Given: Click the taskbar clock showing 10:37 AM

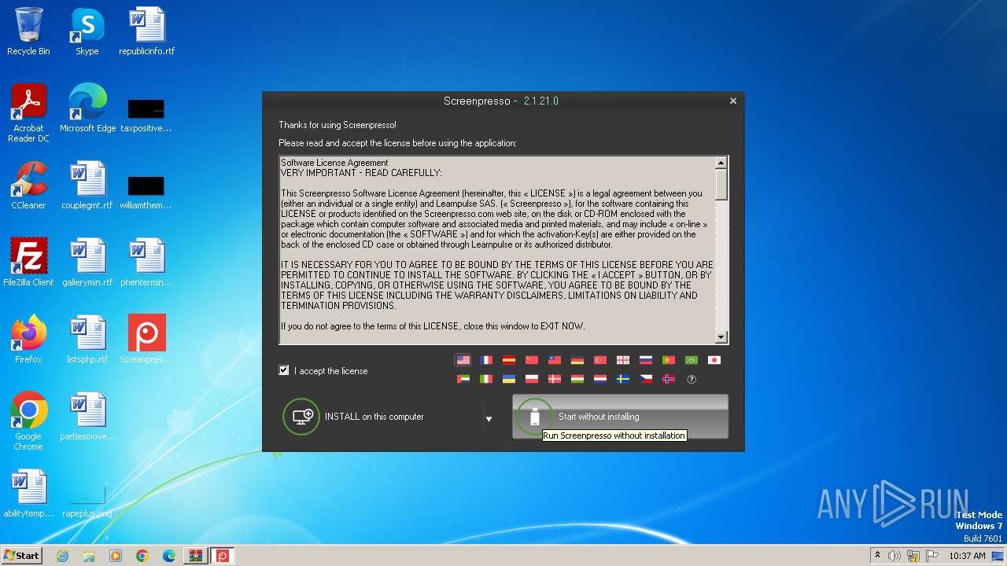Looking at the screenshot, I should [x=967, y=556].
